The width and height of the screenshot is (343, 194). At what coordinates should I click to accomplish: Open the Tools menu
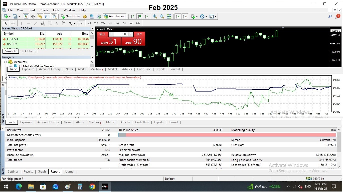tap(56, 10)
